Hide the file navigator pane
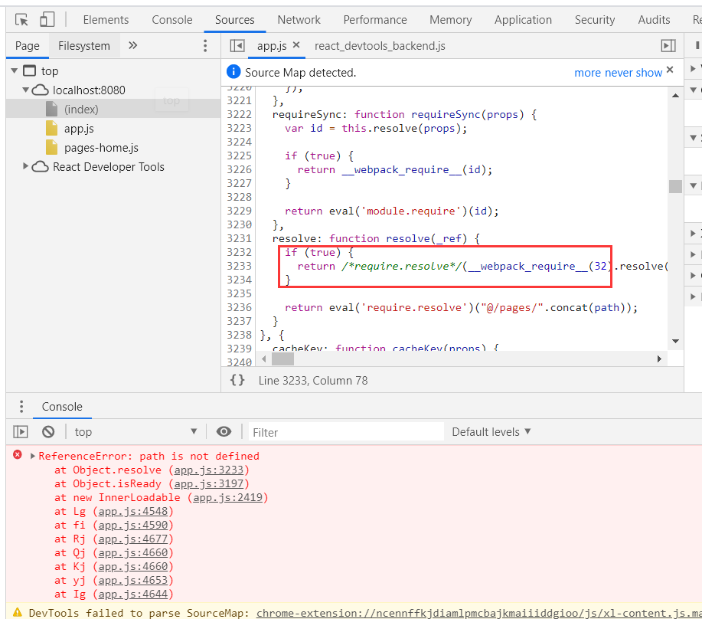The height and width of the screenshot is (619, 702). [237, 45]
